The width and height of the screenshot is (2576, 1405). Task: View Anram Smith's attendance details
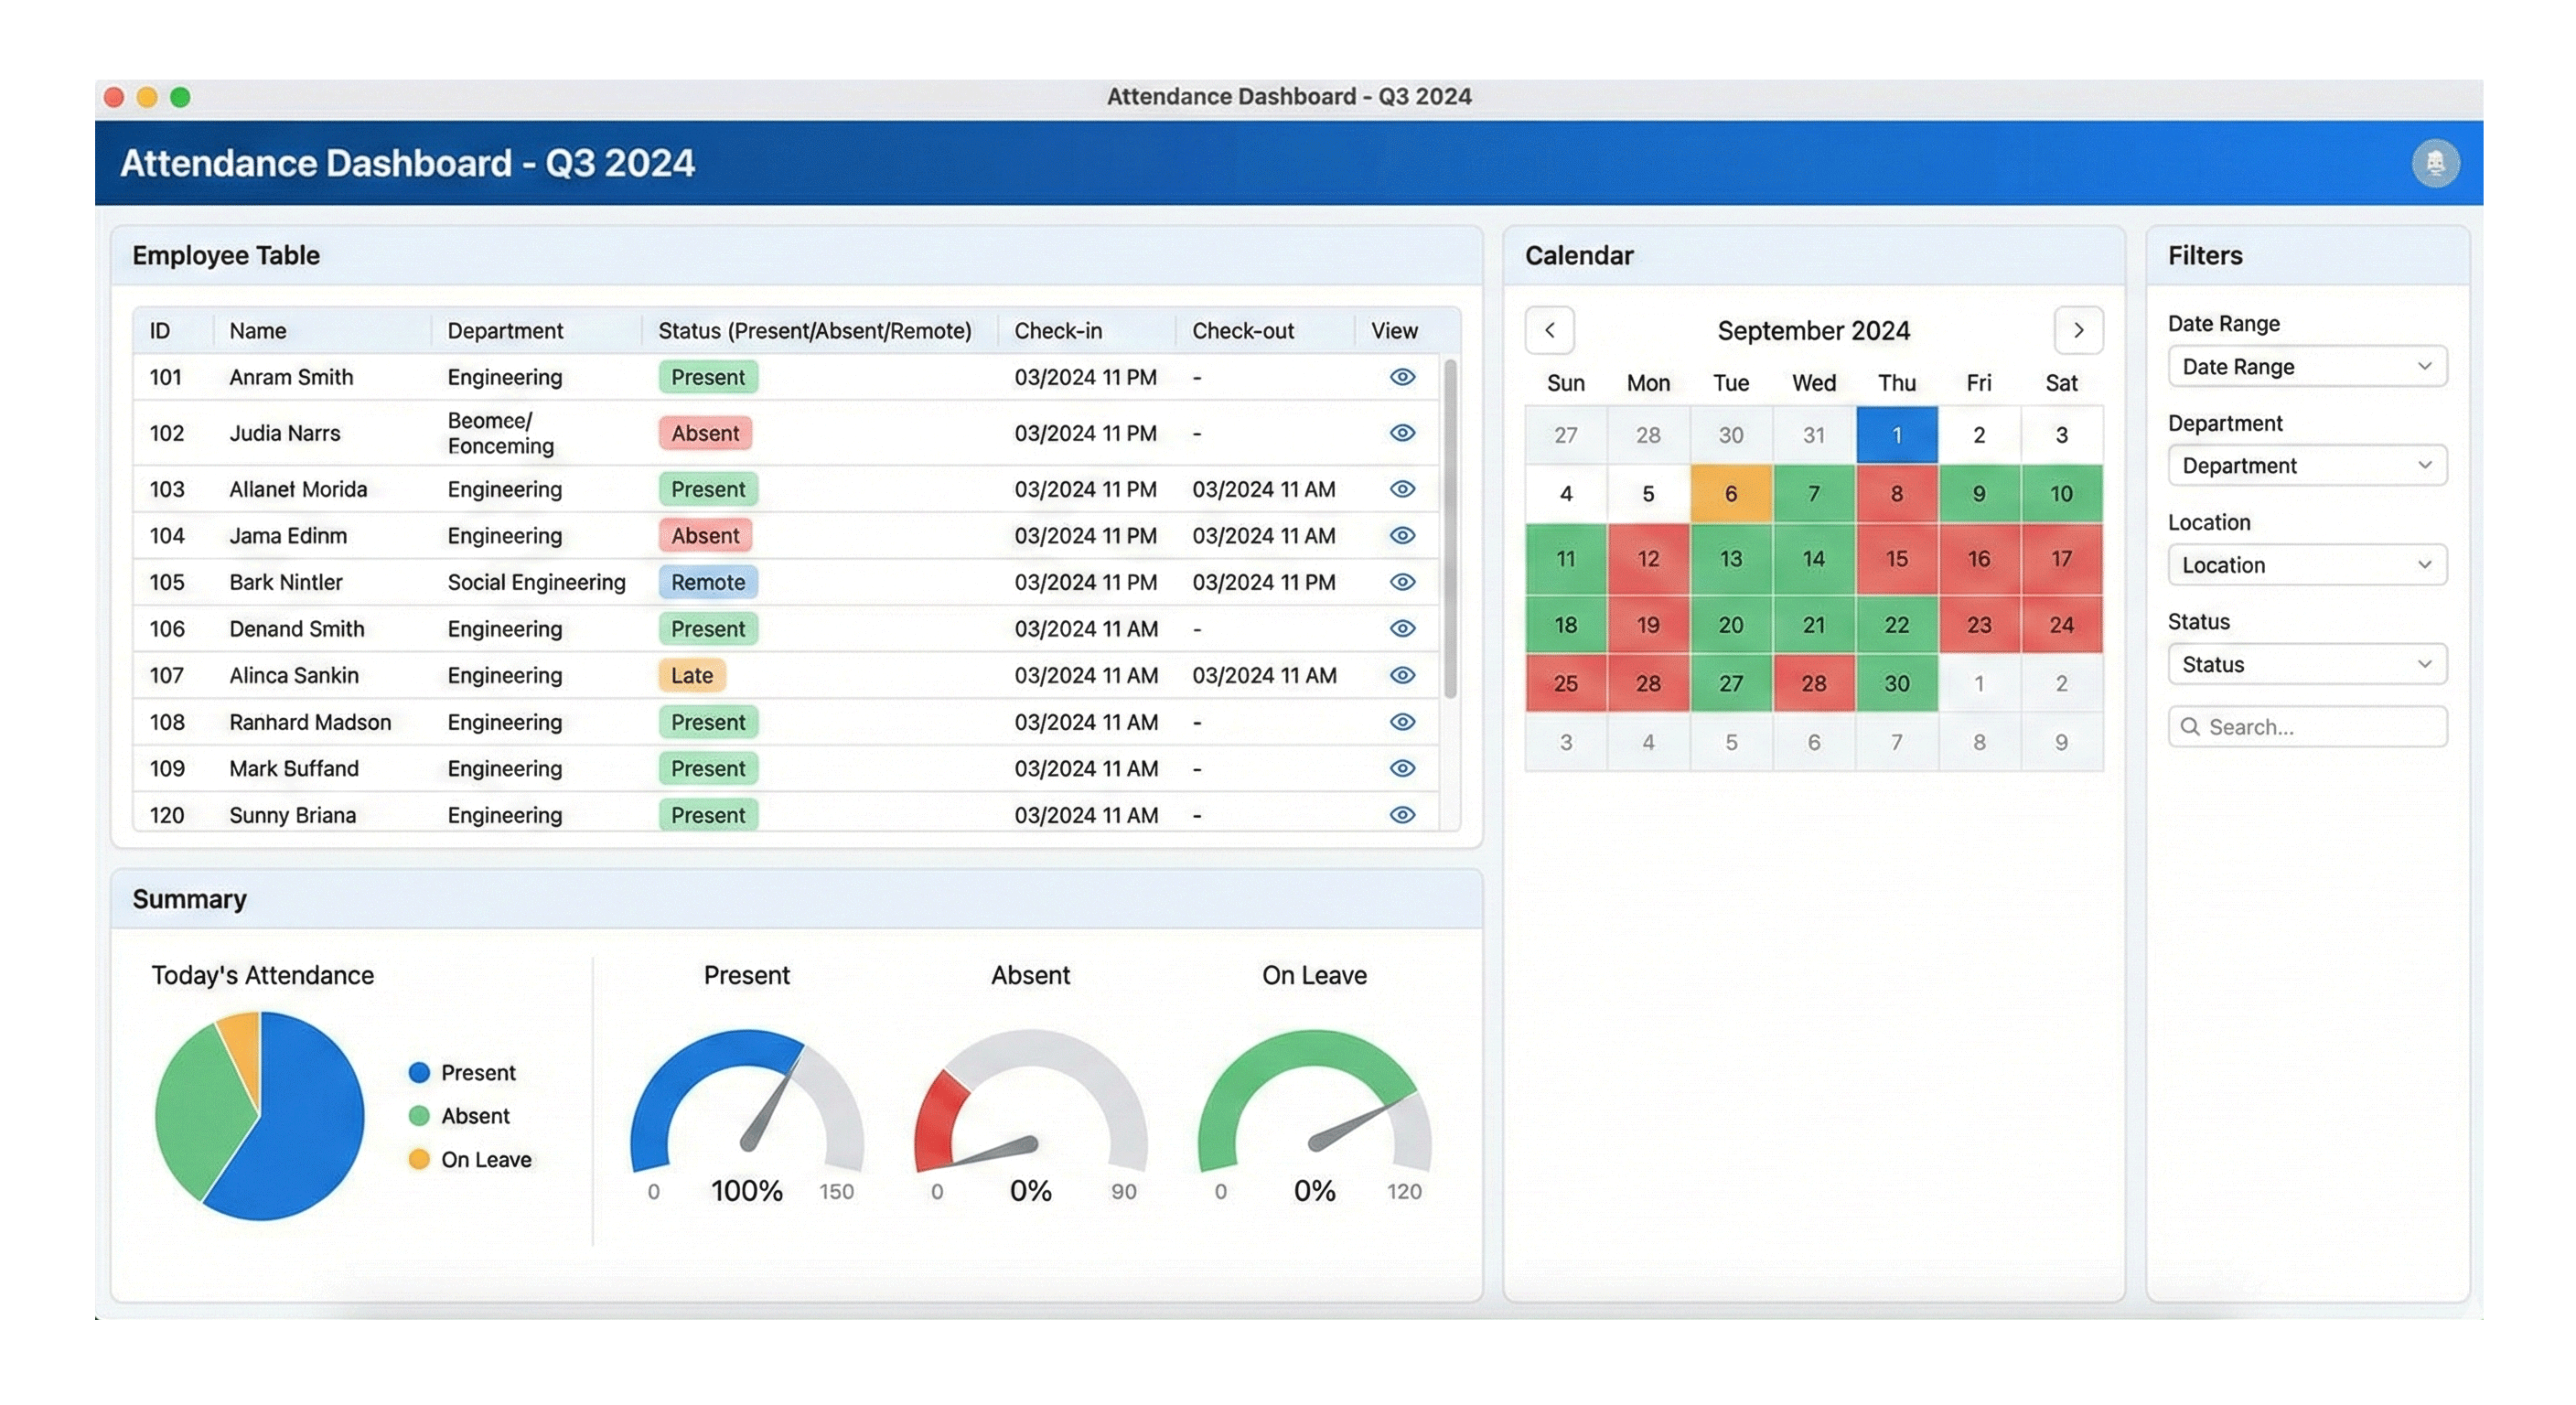pos(1402,377)
